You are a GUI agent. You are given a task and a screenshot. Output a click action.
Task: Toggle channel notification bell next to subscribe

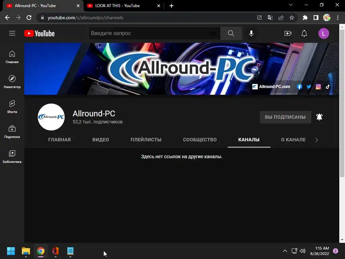tap(319, 117)
